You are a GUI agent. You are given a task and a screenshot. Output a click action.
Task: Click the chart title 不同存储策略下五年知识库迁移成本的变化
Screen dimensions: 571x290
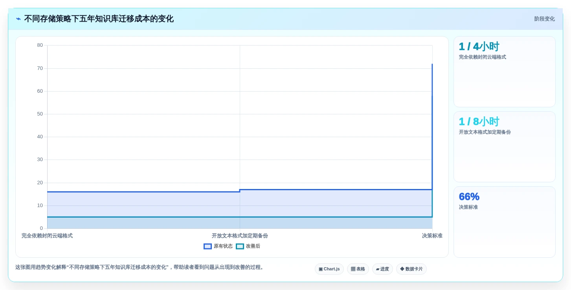tap(99, 19)
